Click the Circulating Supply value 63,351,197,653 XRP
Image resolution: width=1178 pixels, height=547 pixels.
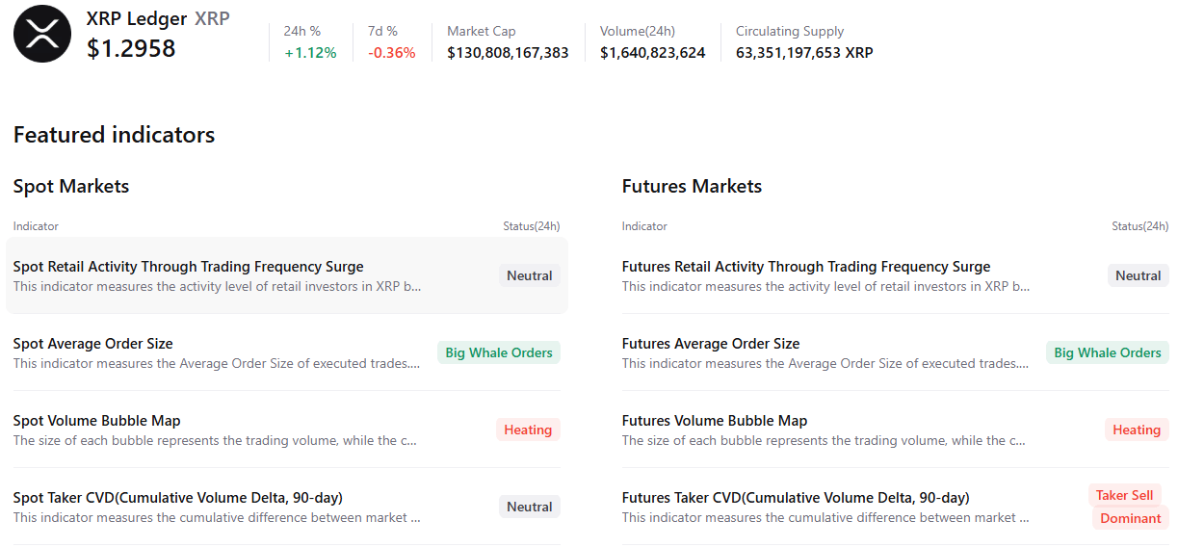[x=804, y=53]
